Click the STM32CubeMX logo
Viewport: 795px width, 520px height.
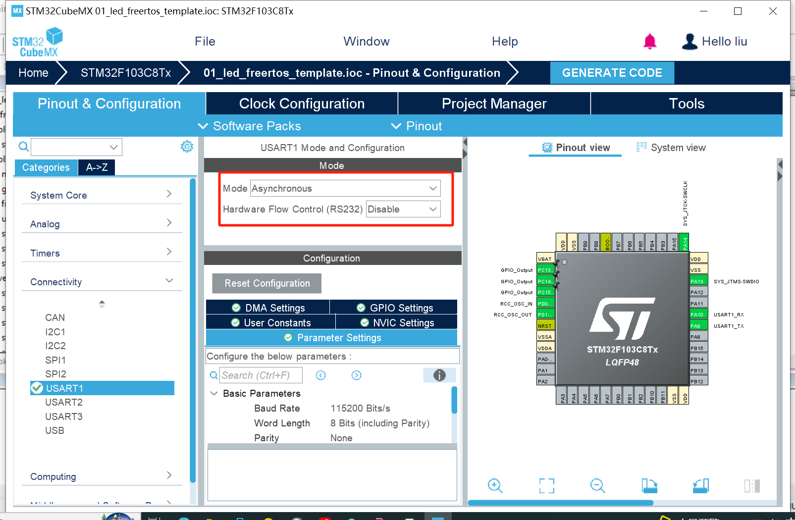tap(38, 42)
